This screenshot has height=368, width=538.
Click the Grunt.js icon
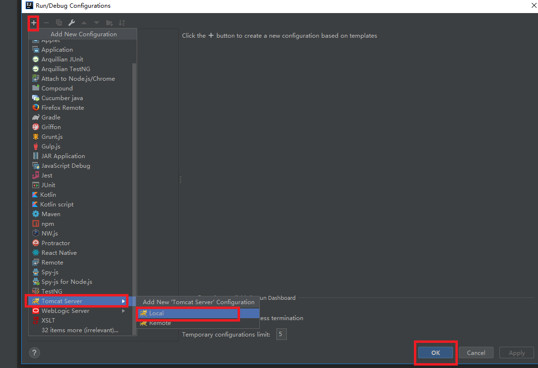(36, 136)
